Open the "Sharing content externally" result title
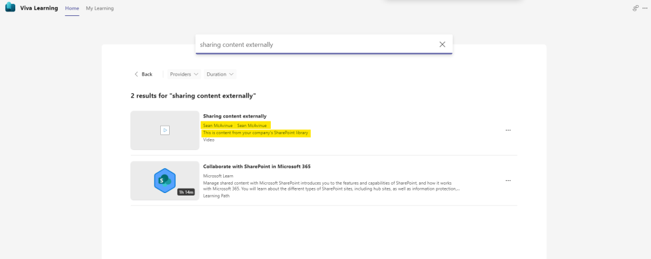Viewport: 651px width, 259px height. 235,116
